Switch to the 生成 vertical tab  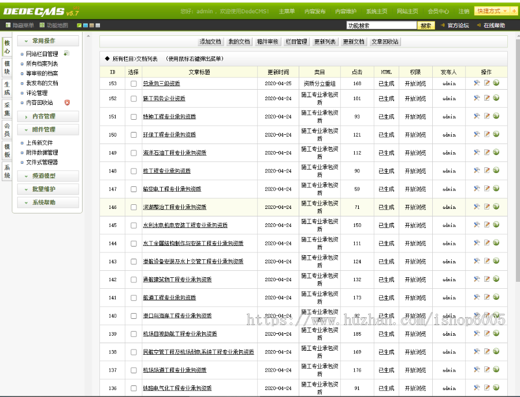7,89
